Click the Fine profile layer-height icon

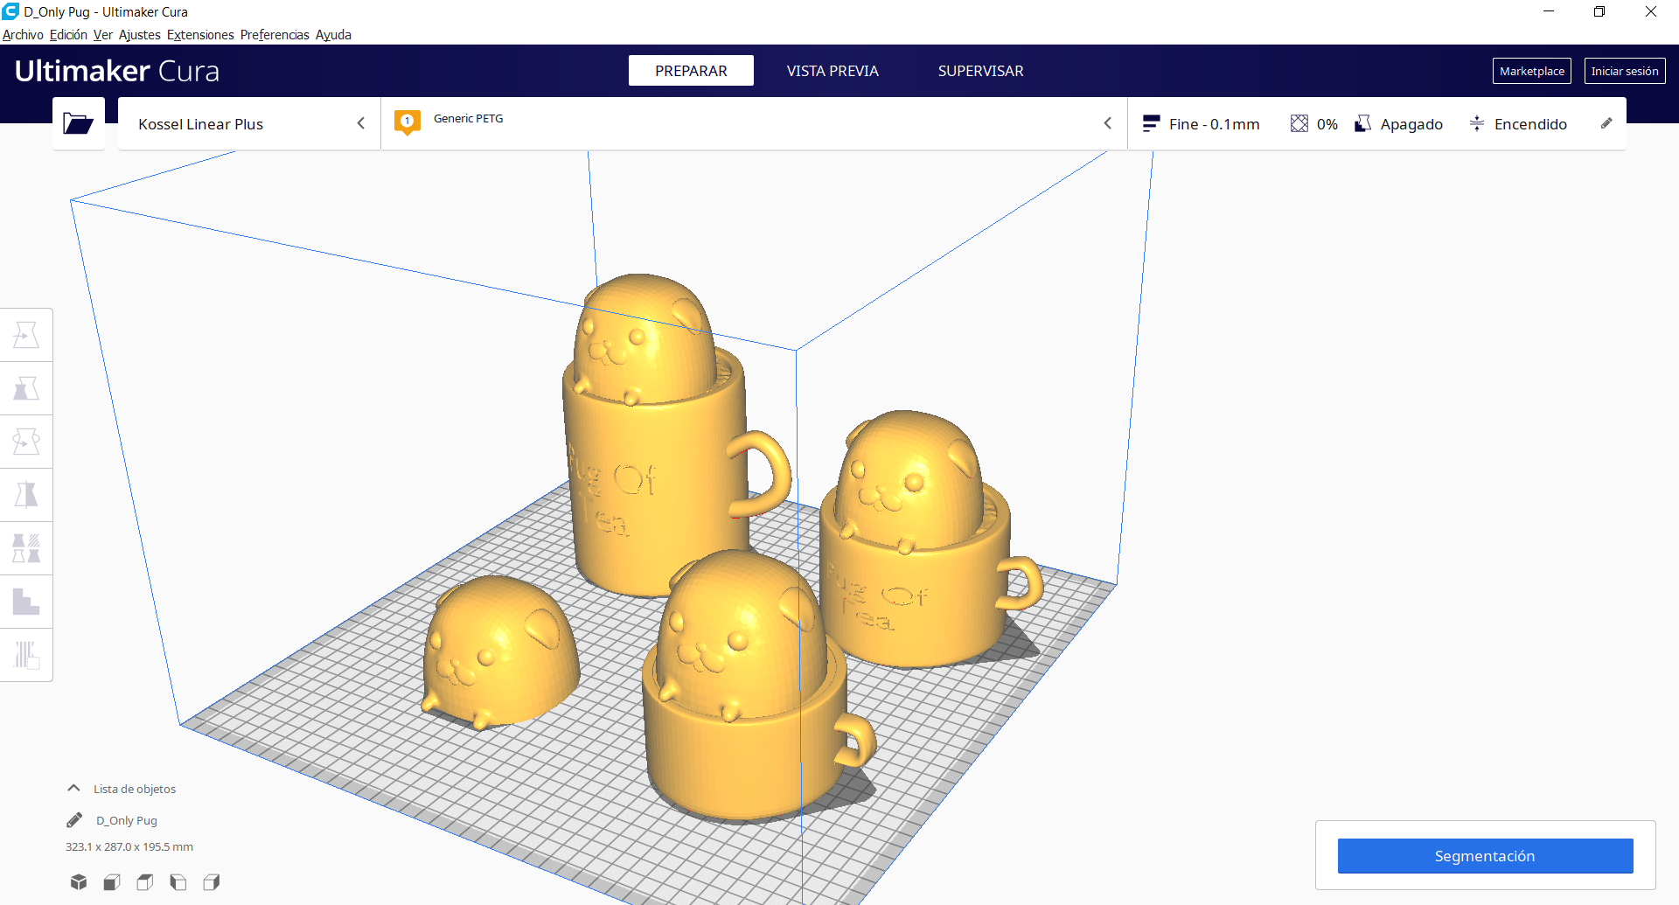1151,124
